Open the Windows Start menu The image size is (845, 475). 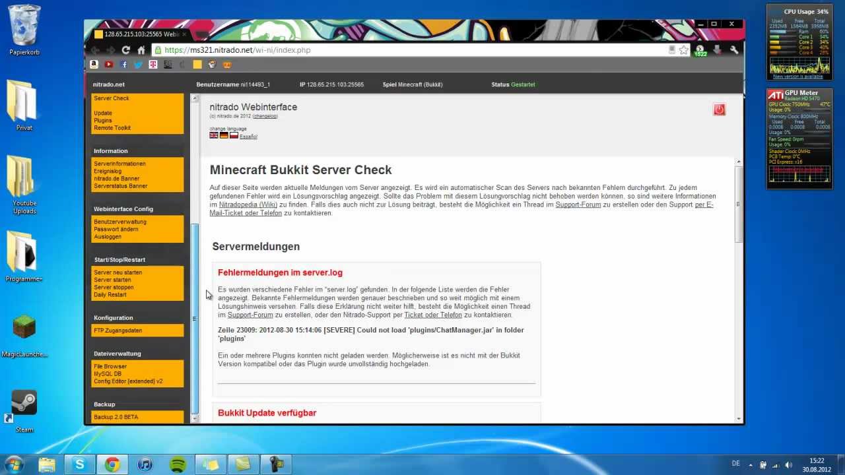point(14,464)
